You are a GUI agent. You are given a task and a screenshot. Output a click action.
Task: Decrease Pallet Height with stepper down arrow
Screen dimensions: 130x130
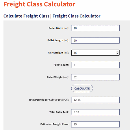118,54
